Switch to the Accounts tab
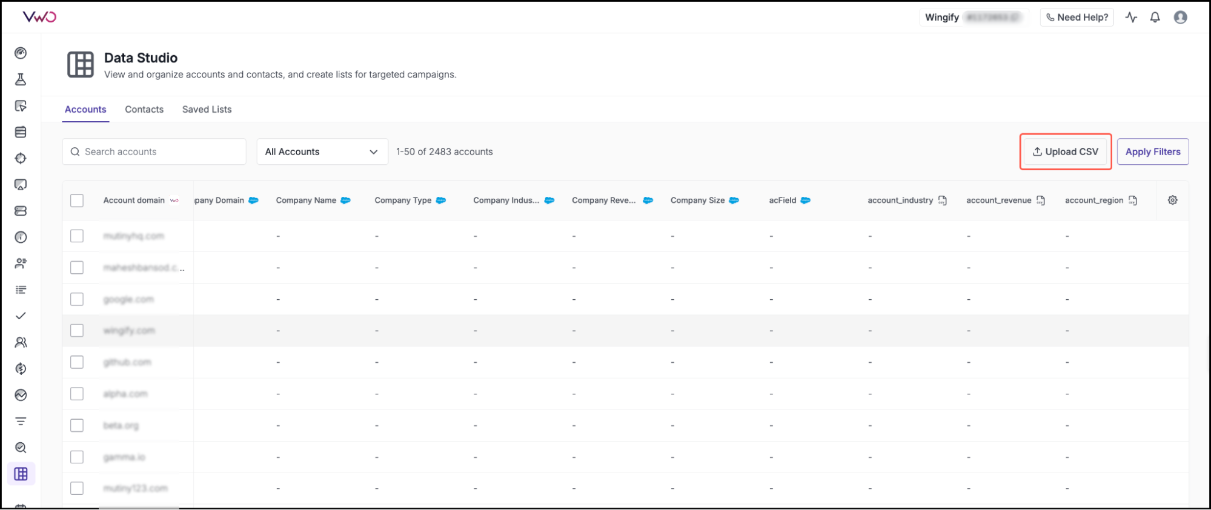Screen dimensions: 1211x510 click(85, 110)
